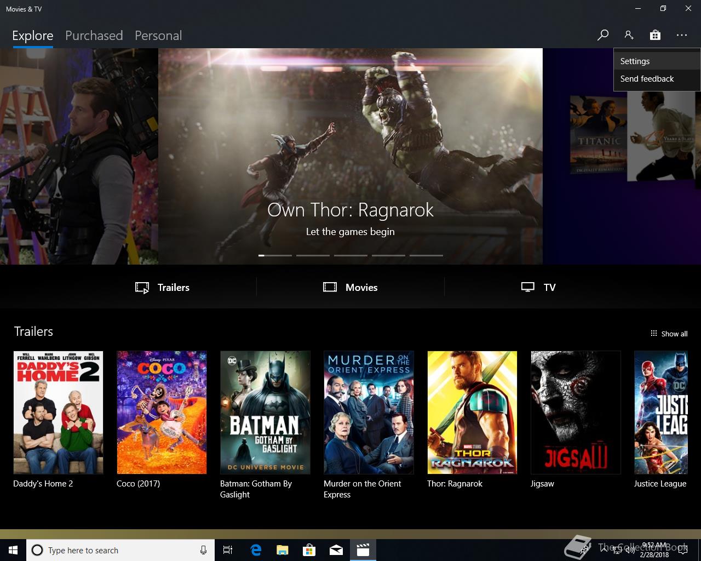The height and width of the screenshot is (561, 701).
Task: Switch to the Purchased tab
Action: [94, 36]
